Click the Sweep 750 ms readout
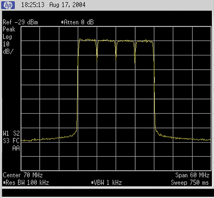Image resolution: width=214 pixels, height=198 pixels. pyautogui.click(x=190, y=183)
